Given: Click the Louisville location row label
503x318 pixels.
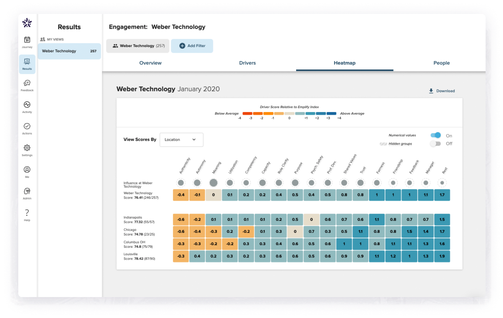Looking at the screenshot, I should (x=139, y=256).
